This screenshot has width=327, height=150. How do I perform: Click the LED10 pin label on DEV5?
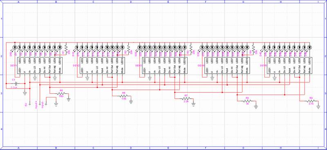click(x=309, y=62)
